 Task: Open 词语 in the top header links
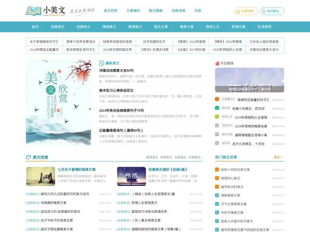click(x=198, y=11)
